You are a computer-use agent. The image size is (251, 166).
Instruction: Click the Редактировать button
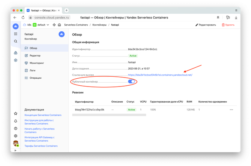click(x=206, y=25)
